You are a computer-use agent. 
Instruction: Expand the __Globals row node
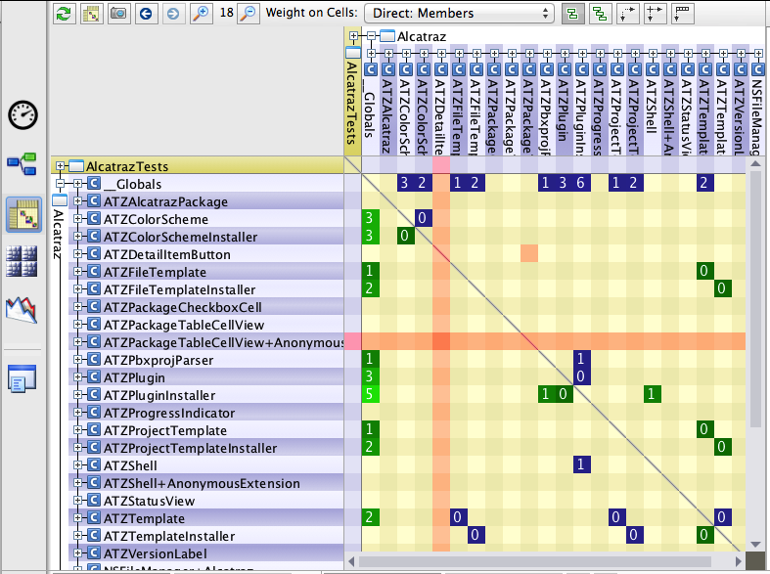pos(77,184)
